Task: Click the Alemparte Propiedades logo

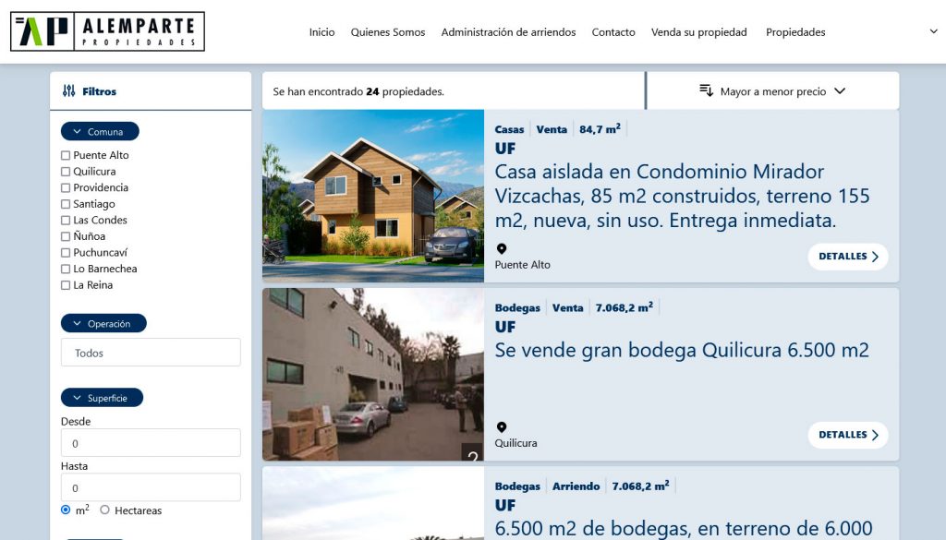Action: tap(107, 31)
